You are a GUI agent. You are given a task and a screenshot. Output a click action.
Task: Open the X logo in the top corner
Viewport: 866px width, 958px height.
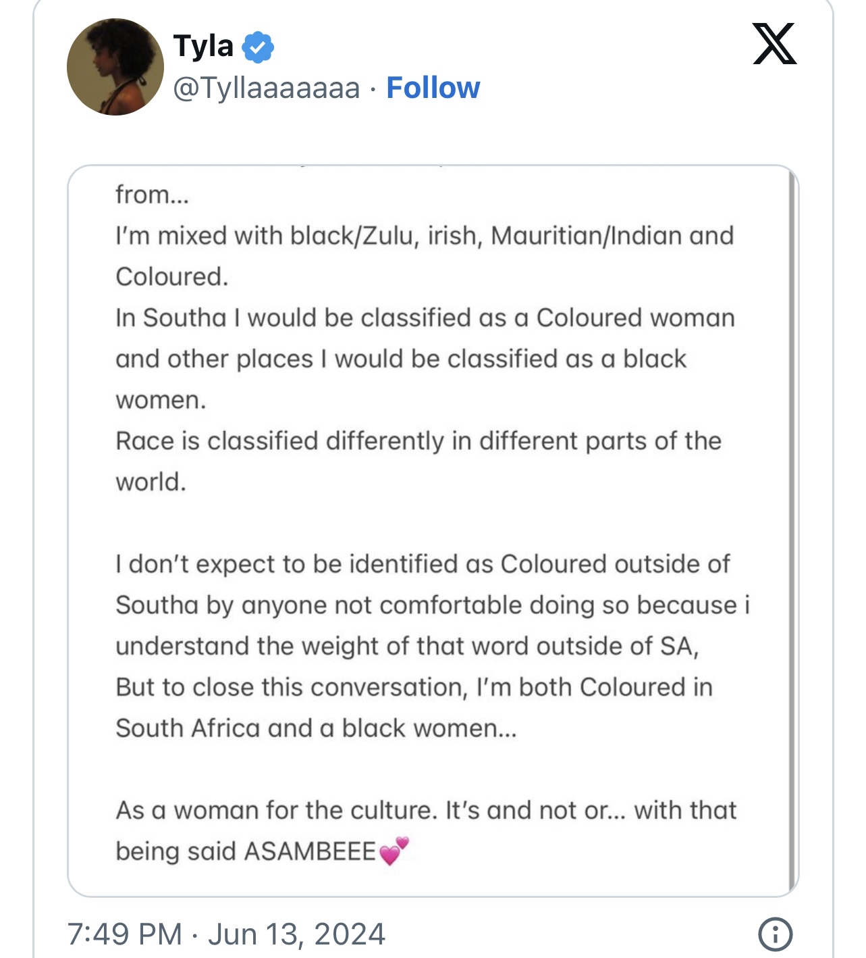point(774,44)
